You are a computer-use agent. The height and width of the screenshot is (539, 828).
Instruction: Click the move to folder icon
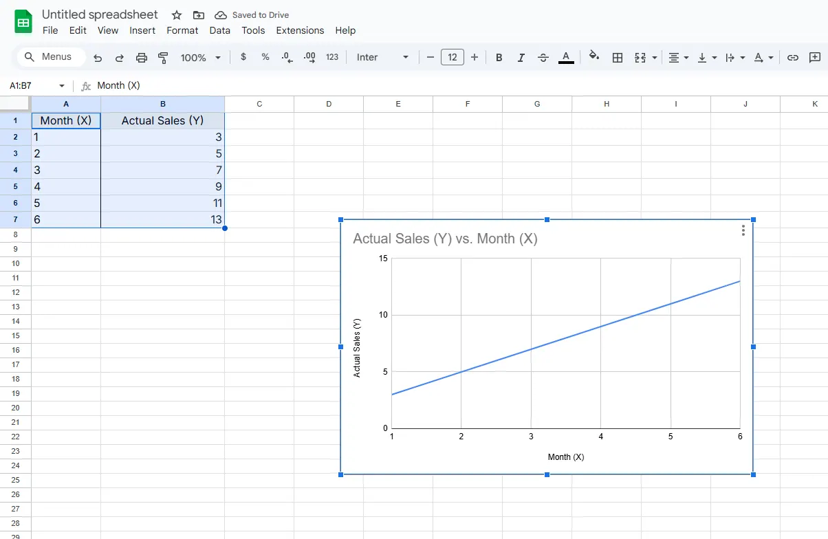198,15
